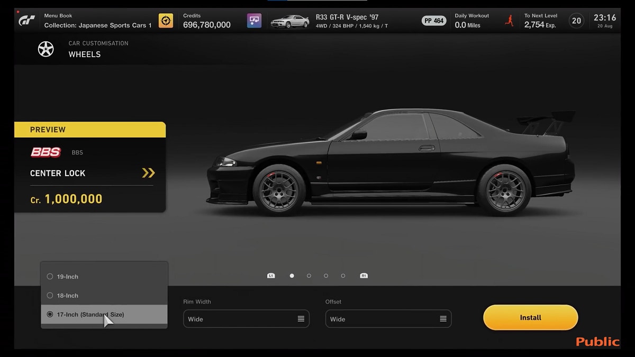Screen dimensions: 635x357
Task: Select 17-Inch (Standard Size) option
Action: [50, 314]
